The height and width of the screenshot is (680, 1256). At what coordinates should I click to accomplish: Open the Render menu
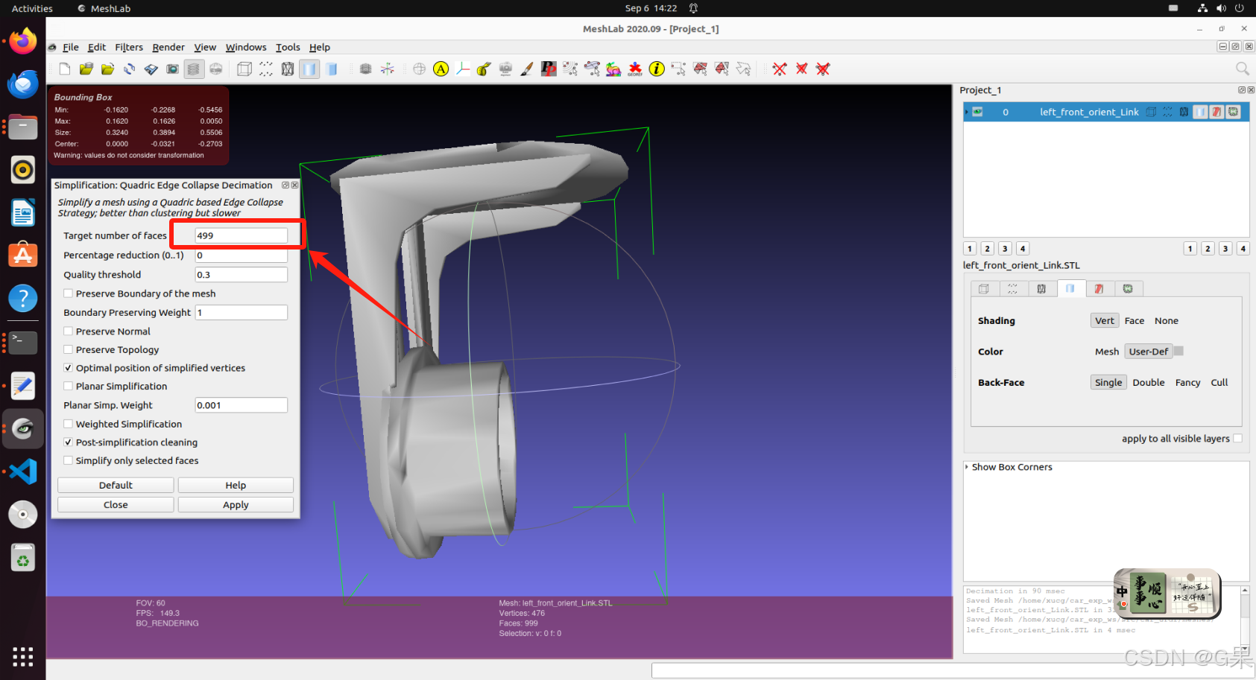coord(168,47)
